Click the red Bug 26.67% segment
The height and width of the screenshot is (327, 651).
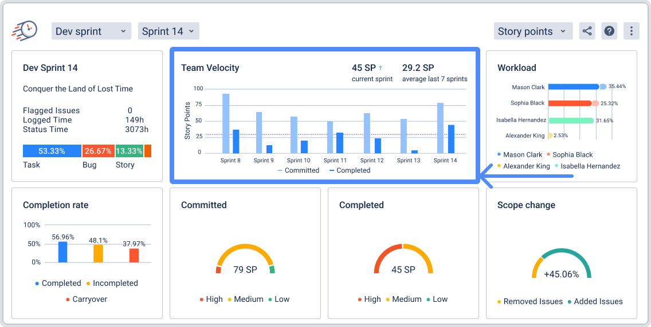click(98, 151)
